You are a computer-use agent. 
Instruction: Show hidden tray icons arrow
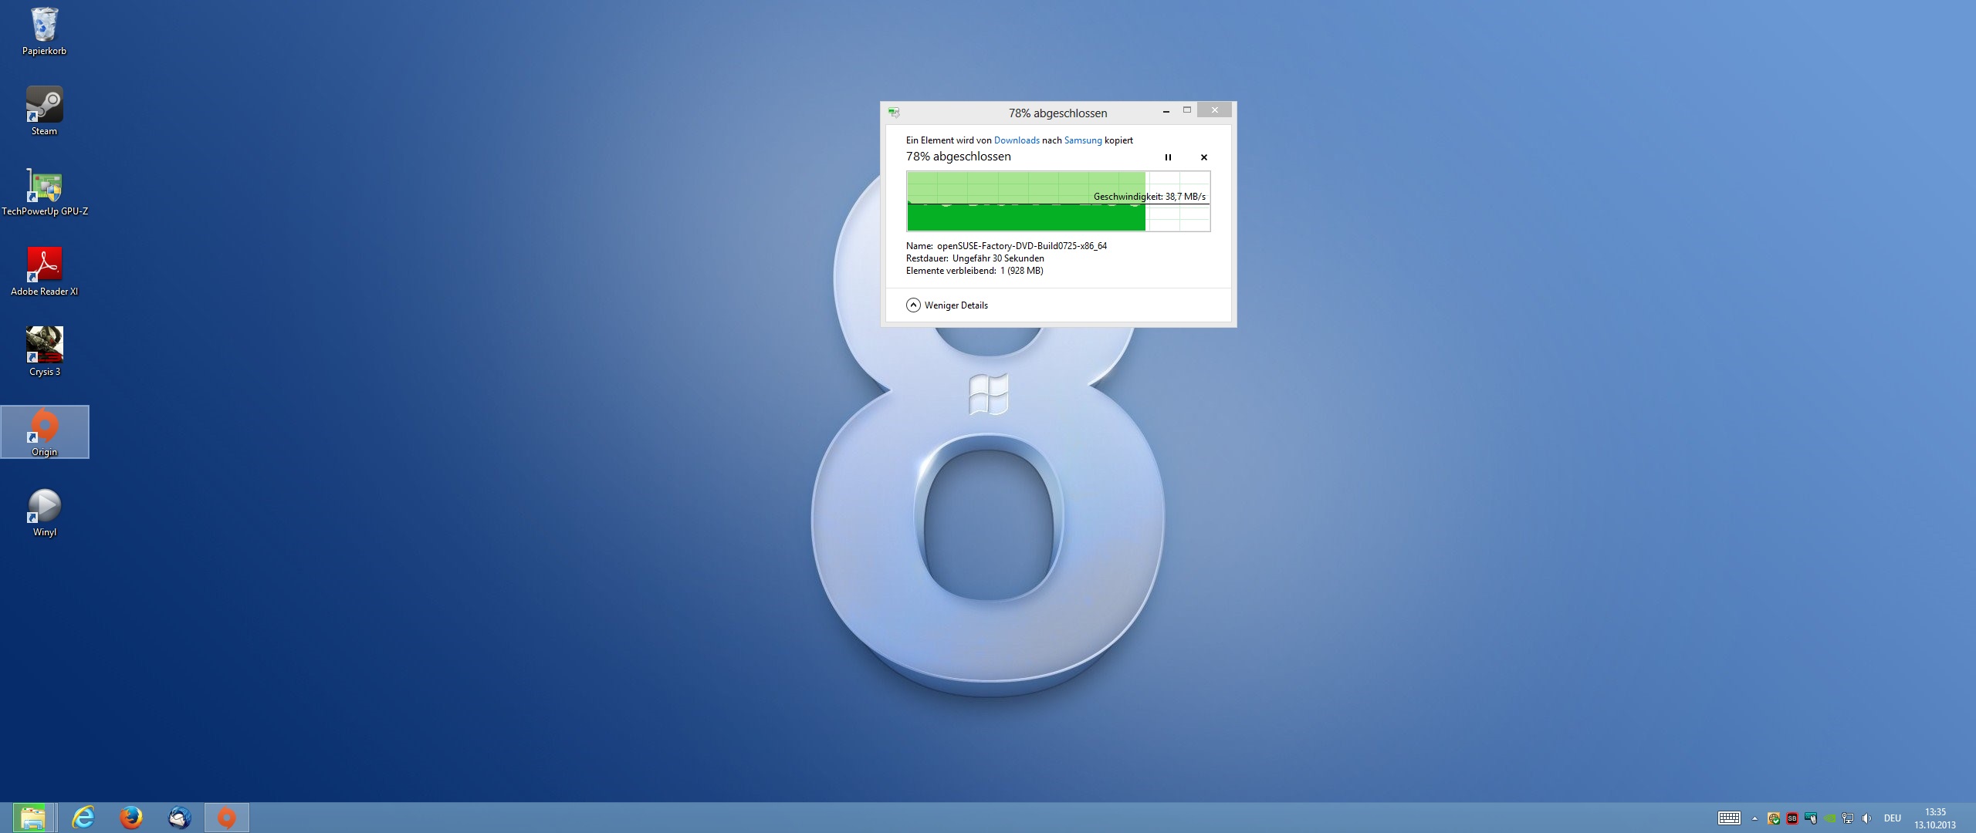point(1754,818)
